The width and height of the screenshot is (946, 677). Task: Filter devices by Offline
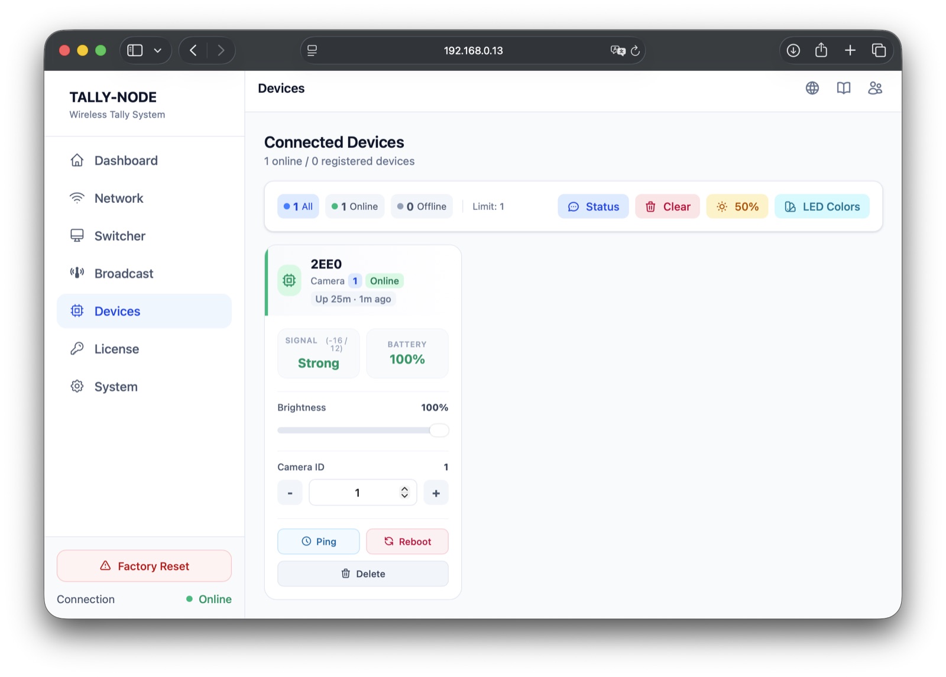[422, 206]
